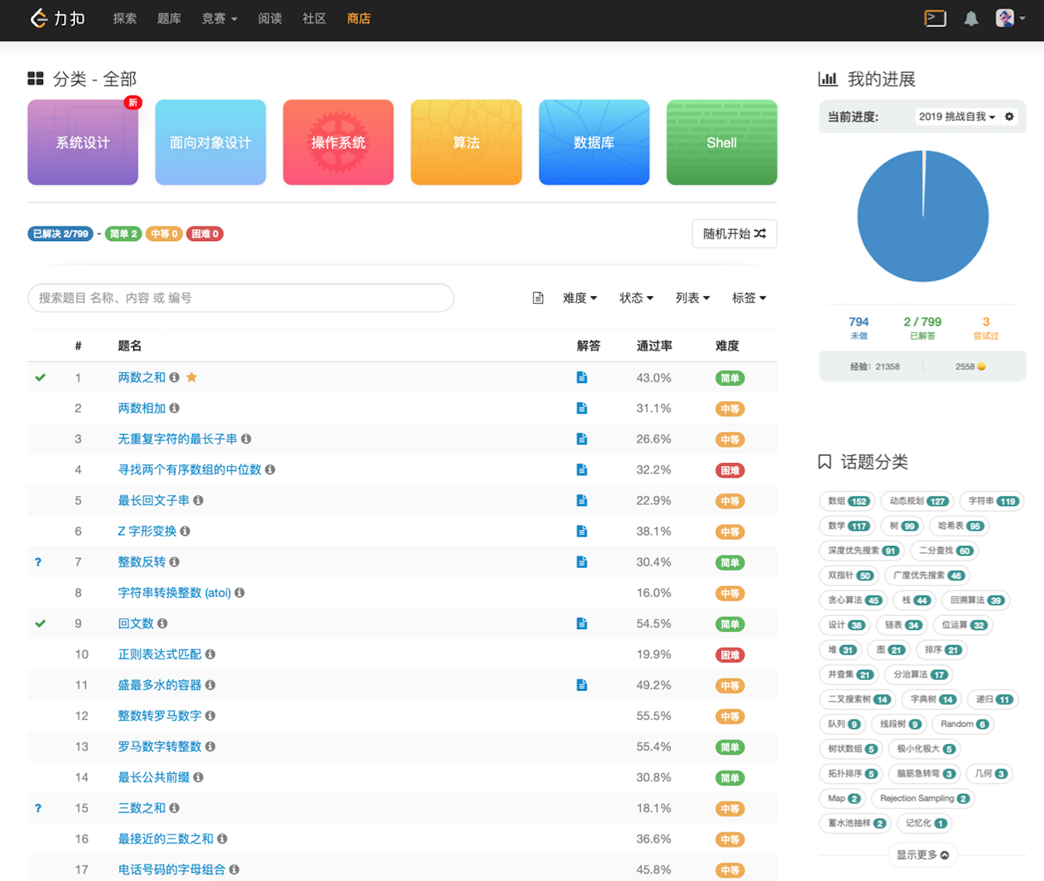Go to 探索 in the top navigation
1044x881 pixels.
(124, 19)
